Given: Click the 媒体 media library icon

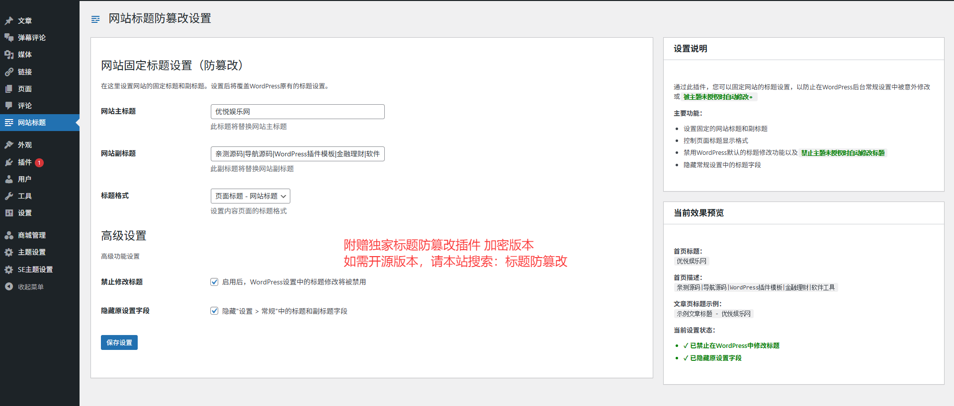Looking at the screenshot, I should [x=9, y=55].
